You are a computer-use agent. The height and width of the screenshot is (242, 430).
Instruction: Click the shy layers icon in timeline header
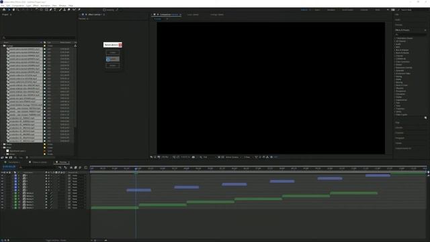71,167
